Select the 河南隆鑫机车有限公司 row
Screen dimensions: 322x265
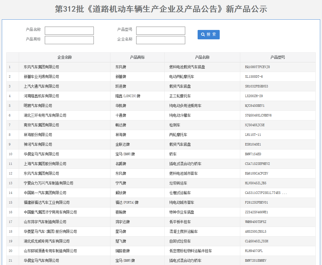tap(41, 96)
